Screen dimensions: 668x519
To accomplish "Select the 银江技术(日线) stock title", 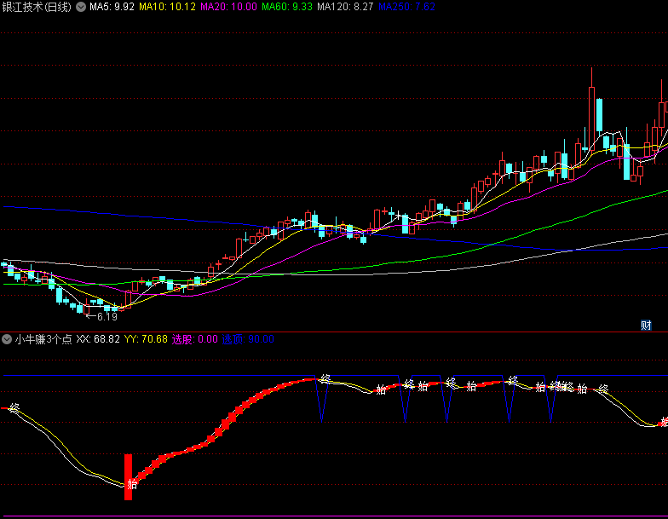I will (37, 7).
